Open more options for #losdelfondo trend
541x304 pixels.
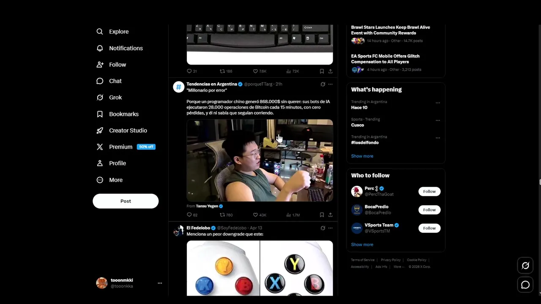tap(438, 138)
